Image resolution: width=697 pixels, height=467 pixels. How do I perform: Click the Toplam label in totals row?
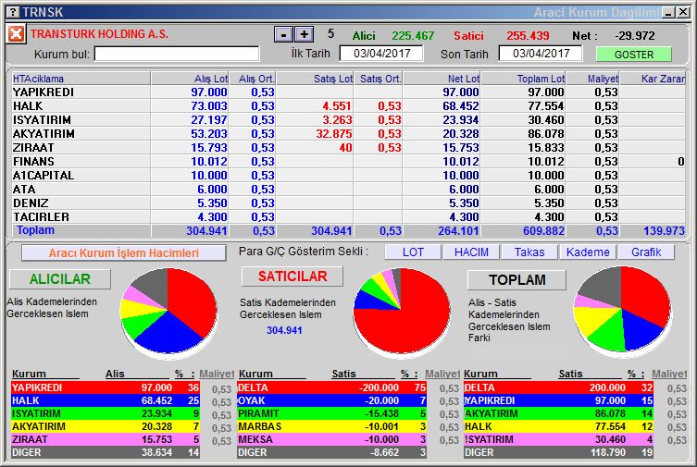click(35, 230)
